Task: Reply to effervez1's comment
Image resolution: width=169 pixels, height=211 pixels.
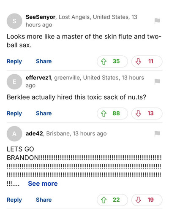Action: (14, 114)
